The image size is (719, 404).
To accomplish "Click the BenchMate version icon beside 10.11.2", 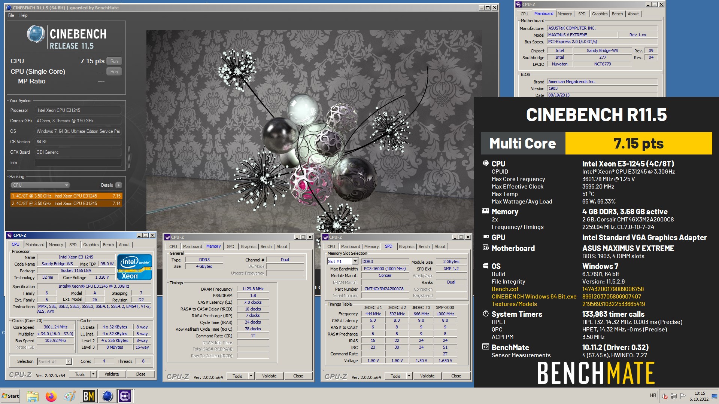I will pos(486,347).
